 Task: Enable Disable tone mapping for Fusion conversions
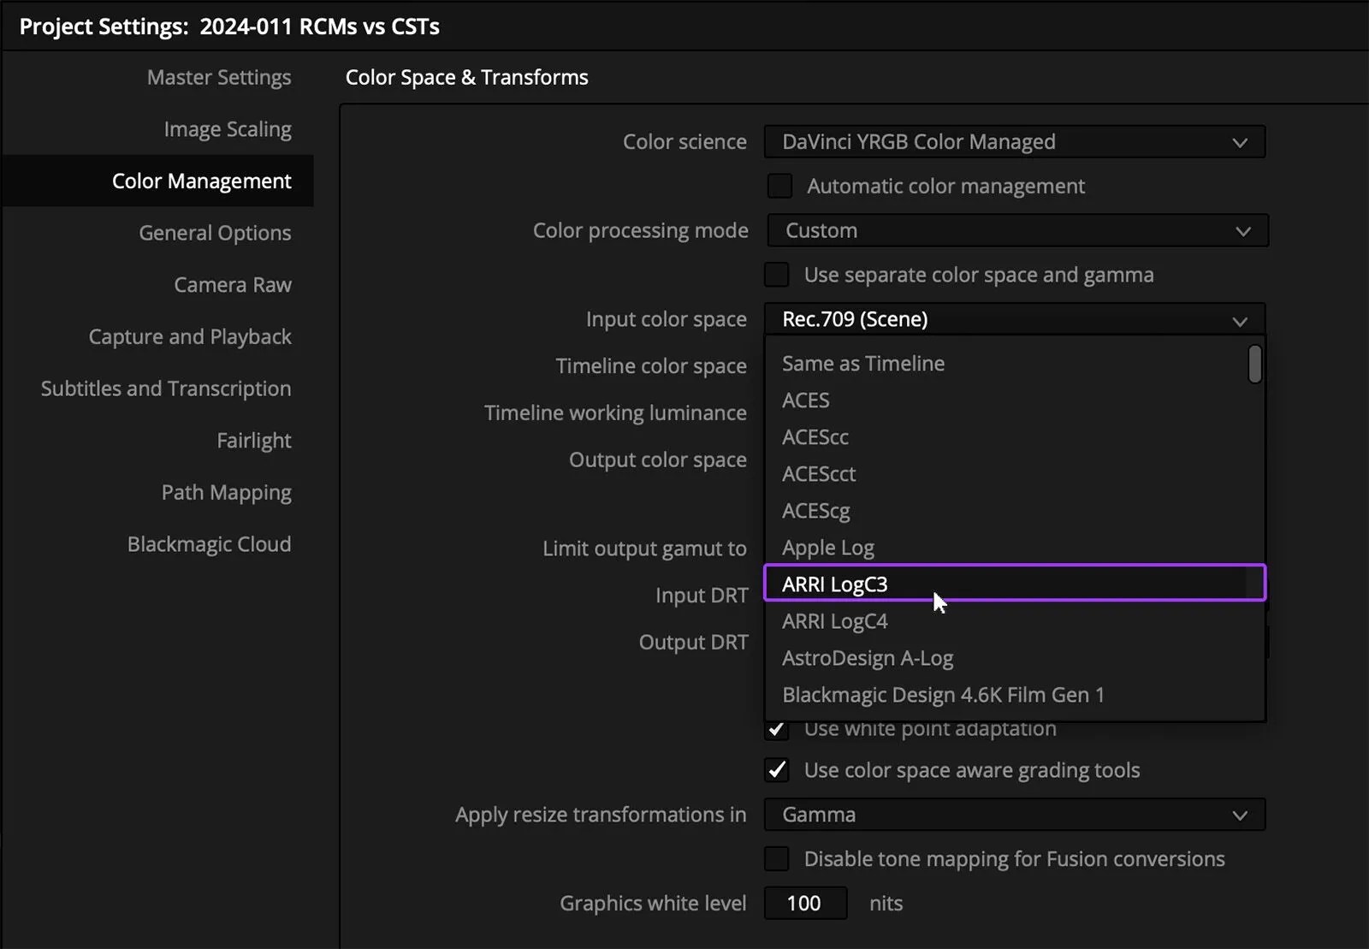point(777,858)
